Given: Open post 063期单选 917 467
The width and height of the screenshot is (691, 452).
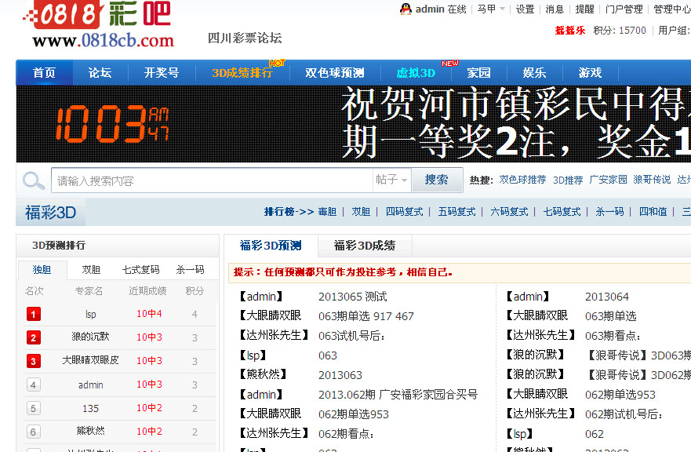Looking at the screenshot, I should pyautogui.click(x=366, y=316).
